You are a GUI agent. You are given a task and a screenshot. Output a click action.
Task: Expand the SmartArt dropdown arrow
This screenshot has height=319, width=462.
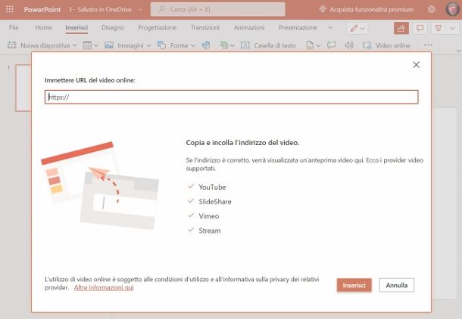233,45
